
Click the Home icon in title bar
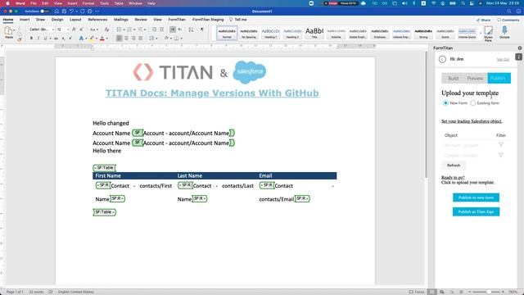[x=56, y=11]
